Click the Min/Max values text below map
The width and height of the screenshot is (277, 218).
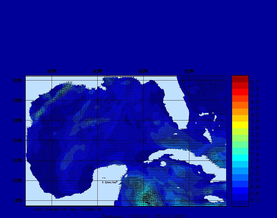coord(68,209)
